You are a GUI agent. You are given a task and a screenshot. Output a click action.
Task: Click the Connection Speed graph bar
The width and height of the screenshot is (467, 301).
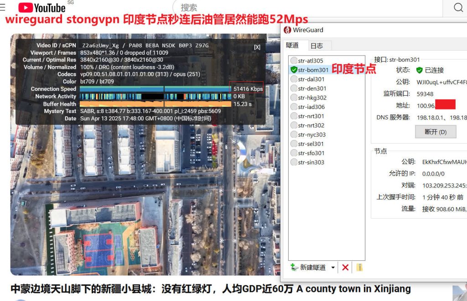(x=156, y=89)
